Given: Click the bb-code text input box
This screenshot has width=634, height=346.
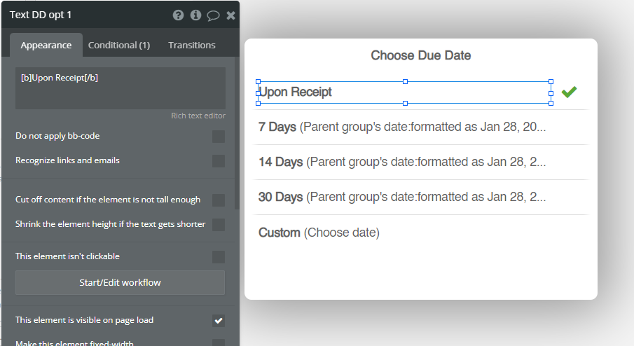Looking at the screenshot, I should (120, 88).
